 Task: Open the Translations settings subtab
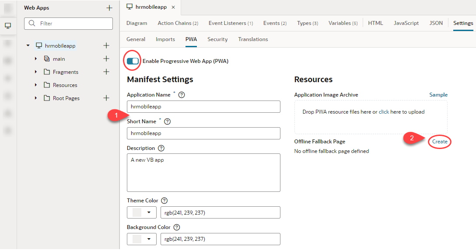(x=253, y=39)
